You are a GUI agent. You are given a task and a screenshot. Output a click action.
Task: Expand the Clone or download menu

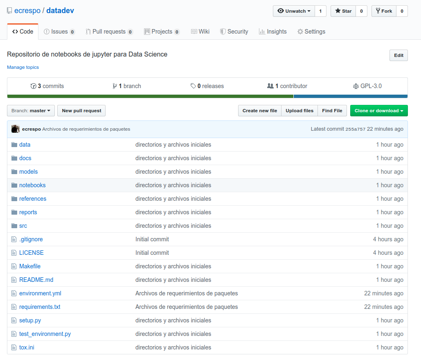(x=378, y=111)
